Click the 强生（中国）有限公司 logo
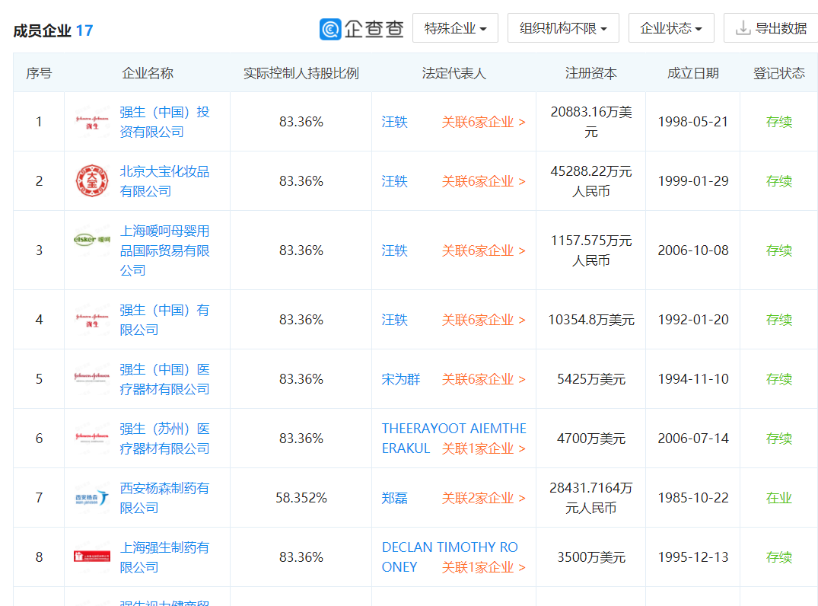The image size is (818, 606). [92, 320]
